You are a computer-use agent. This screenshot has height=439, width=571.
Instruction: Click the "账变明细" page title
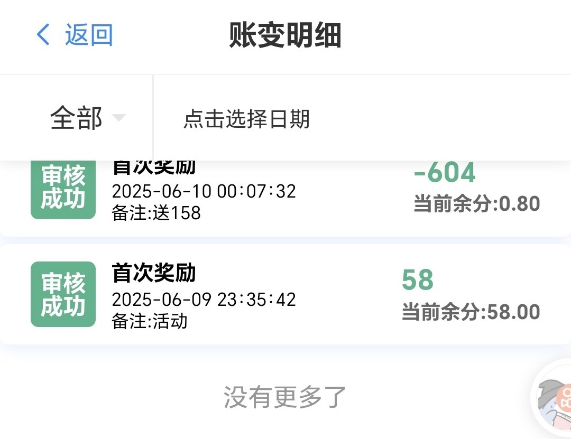point(285,36)
